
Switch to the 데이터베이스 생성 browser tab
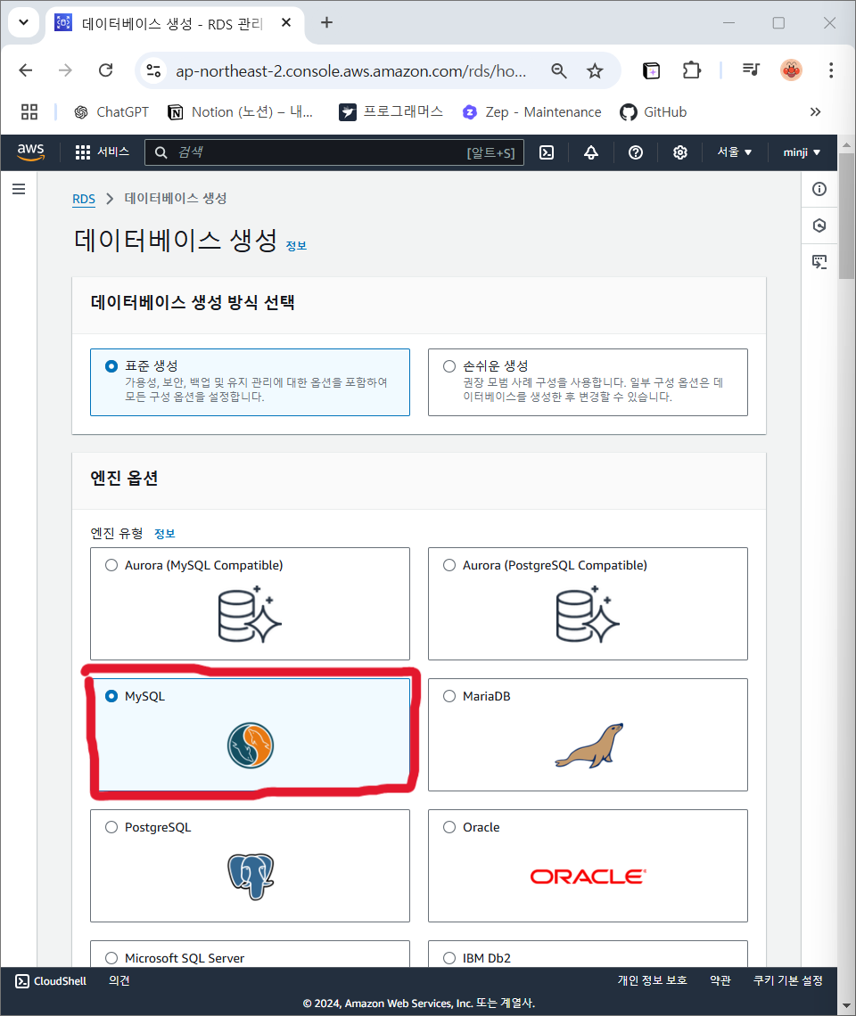[172, 24]
